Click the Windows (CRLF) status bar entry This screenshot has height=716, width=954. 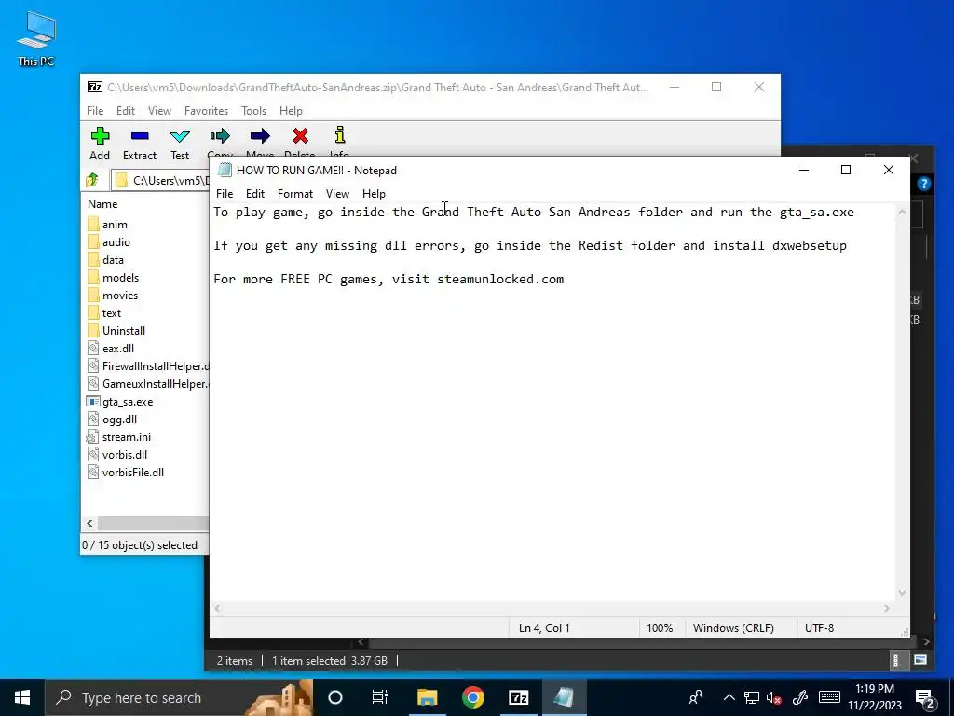point(733,627)
